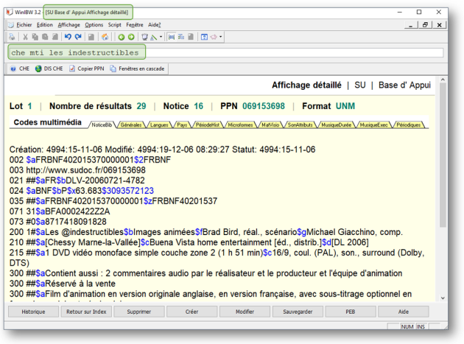Click the Print toolbar icon
The image size is (464, 344).
point(12,37)
